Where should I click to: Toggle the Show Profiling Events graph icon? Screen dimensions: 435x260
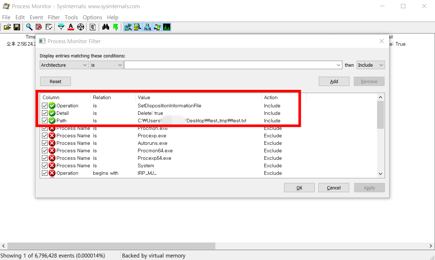point(167,27)
